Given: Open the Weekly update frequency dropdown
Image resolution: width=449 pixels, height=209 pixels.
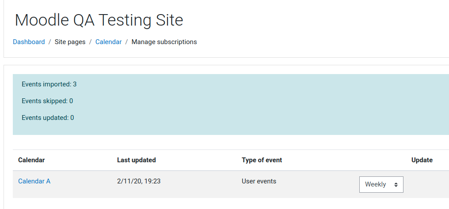Looking at the screenshot, I should (x=381, y=184).
